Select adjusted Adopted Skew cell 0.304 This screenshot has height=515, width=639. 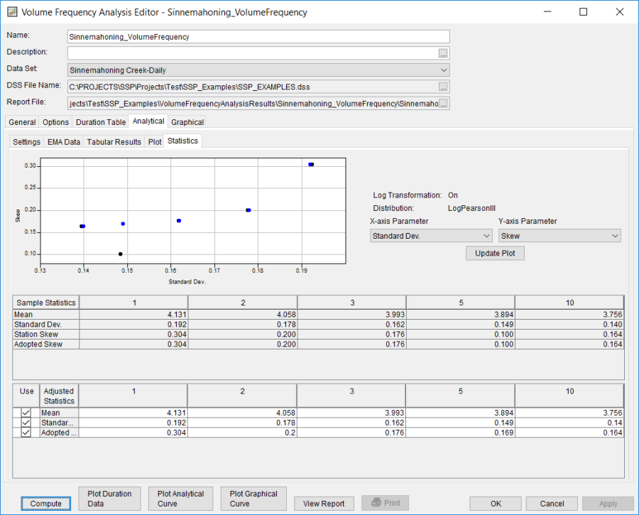[133, 432]
